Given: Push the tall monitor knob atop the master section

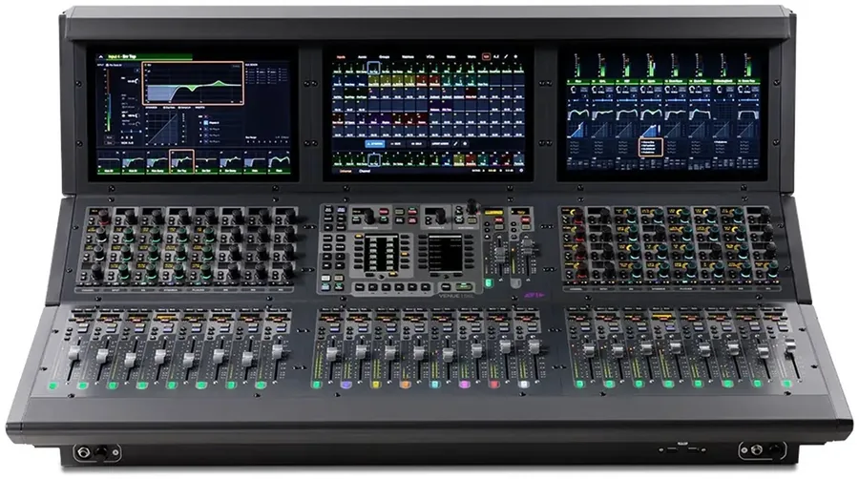Looking at the screenshot, I should [x=471, y=206].
